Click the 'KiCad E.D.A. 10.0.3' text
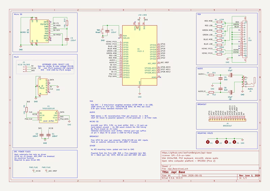Screen dimensions: 270x191 172,178
